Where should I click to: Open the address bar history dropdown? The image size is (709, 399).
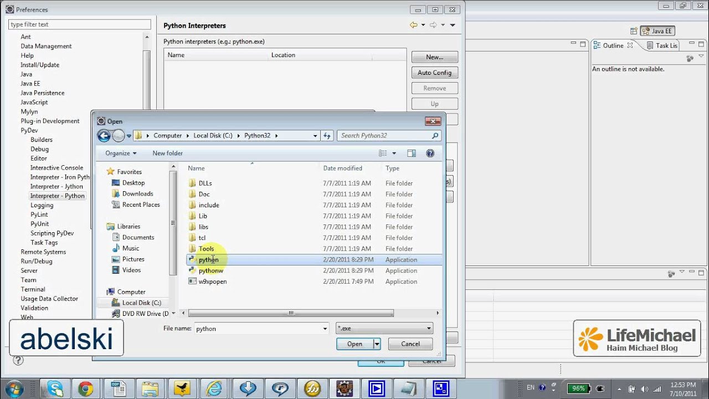(x=315, y=136)
